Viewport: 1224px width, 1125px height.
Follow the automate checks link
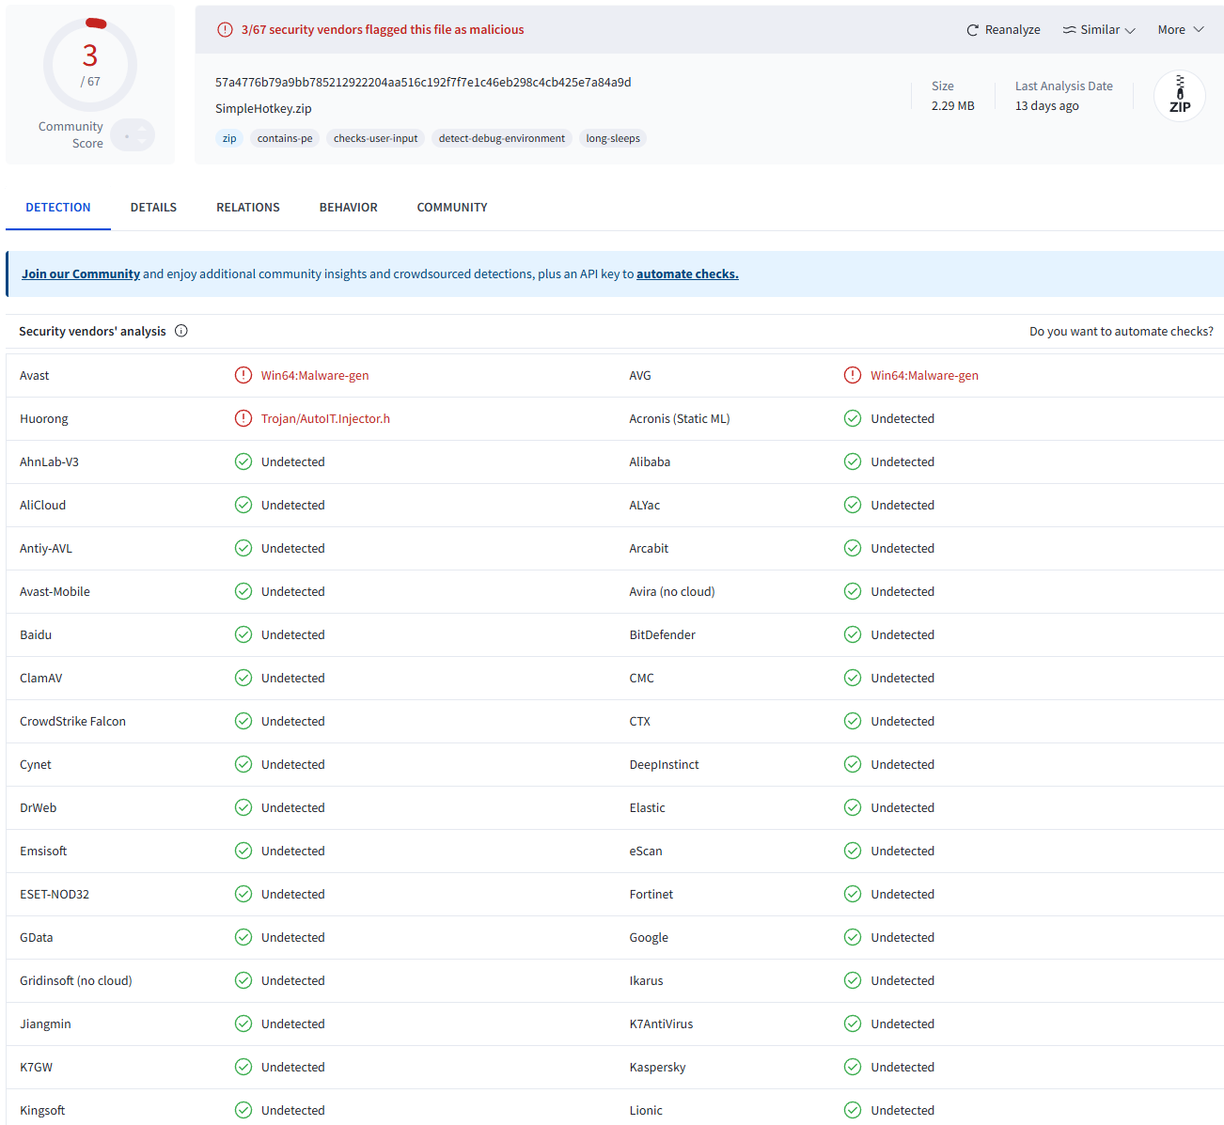(687, 274)
